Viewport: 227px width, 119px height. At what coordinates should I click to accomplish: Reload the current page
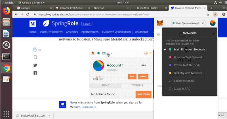point(28,14)
